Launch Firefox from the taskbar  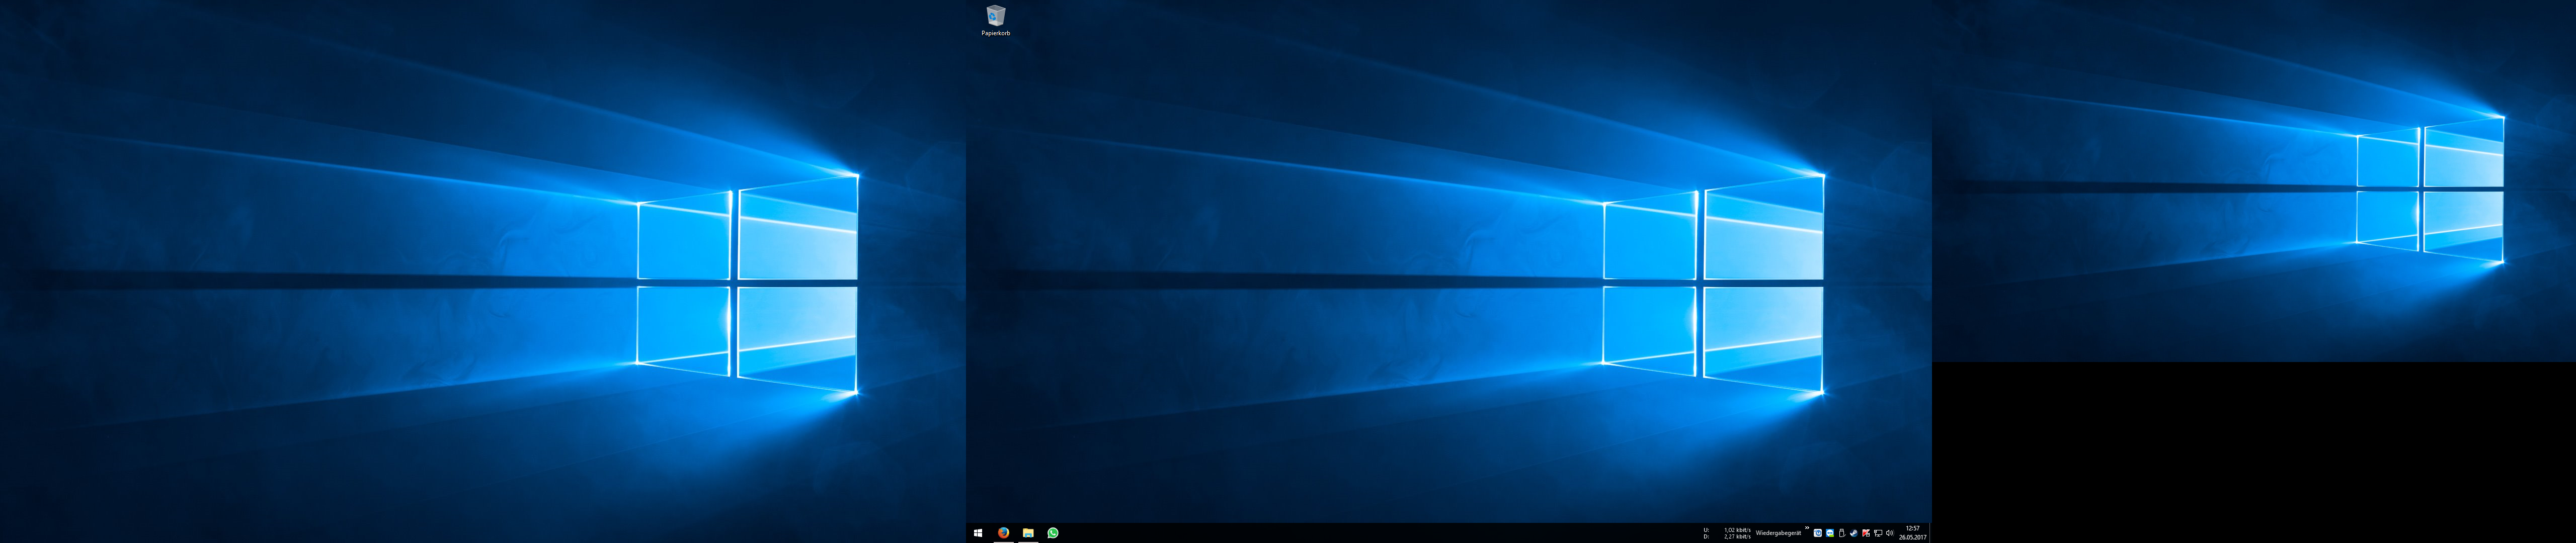click(x=1003, y=533)
